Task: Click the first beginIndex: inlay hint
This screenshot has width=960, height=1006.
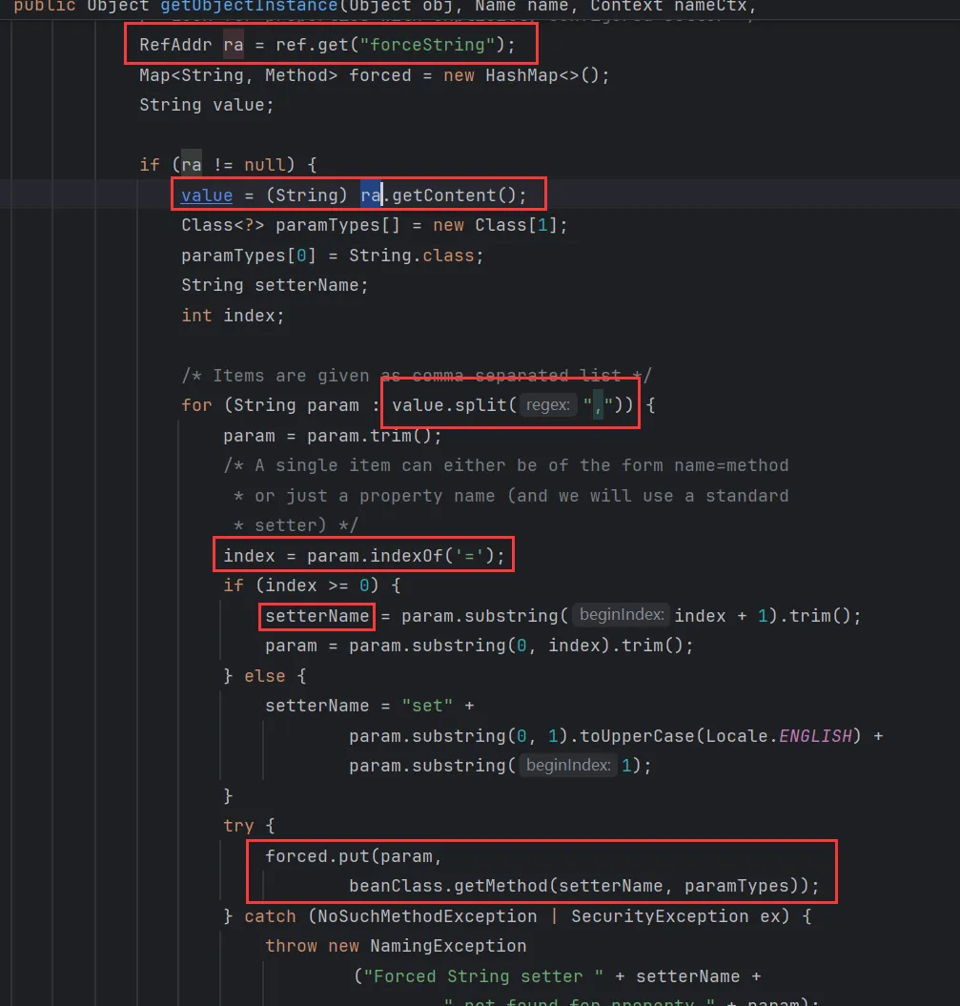Action: [x=622, y=615]
